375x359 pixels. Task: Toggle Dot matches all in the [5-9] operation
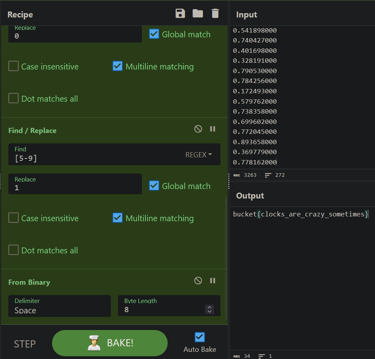tap(14, 250)
